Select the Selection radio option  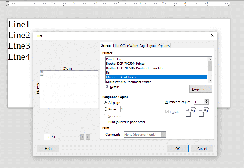point(105,116)
